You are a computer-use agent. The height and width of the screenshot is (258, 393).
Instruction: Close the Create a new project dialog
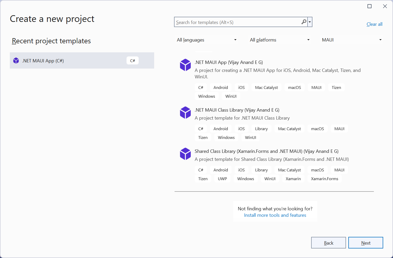(x=385, y=6)
